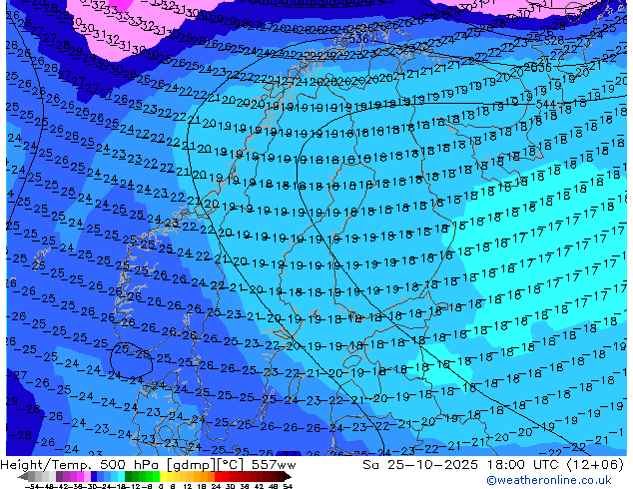Click the 544 height contour label
The width and height of the screenshot is (633, 489).
[546, 104]
